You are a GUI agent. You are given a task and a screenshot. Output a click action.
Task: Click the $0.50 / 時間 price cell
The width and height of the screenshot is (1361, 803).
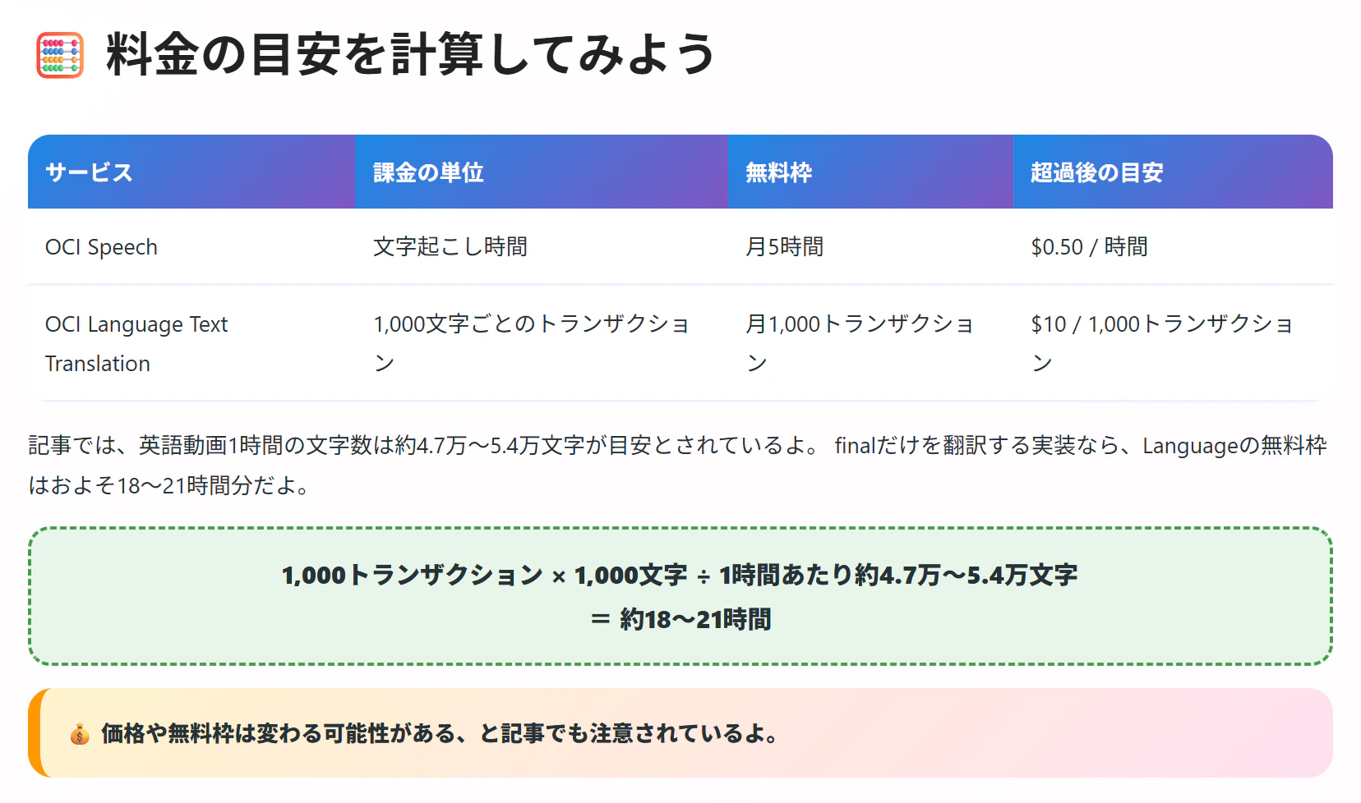(x=1173, y=246)
